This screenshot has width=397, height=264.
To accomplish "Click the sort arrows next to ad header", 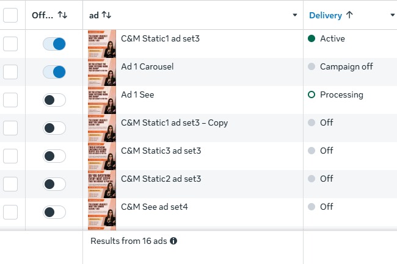I will point(106,15).
